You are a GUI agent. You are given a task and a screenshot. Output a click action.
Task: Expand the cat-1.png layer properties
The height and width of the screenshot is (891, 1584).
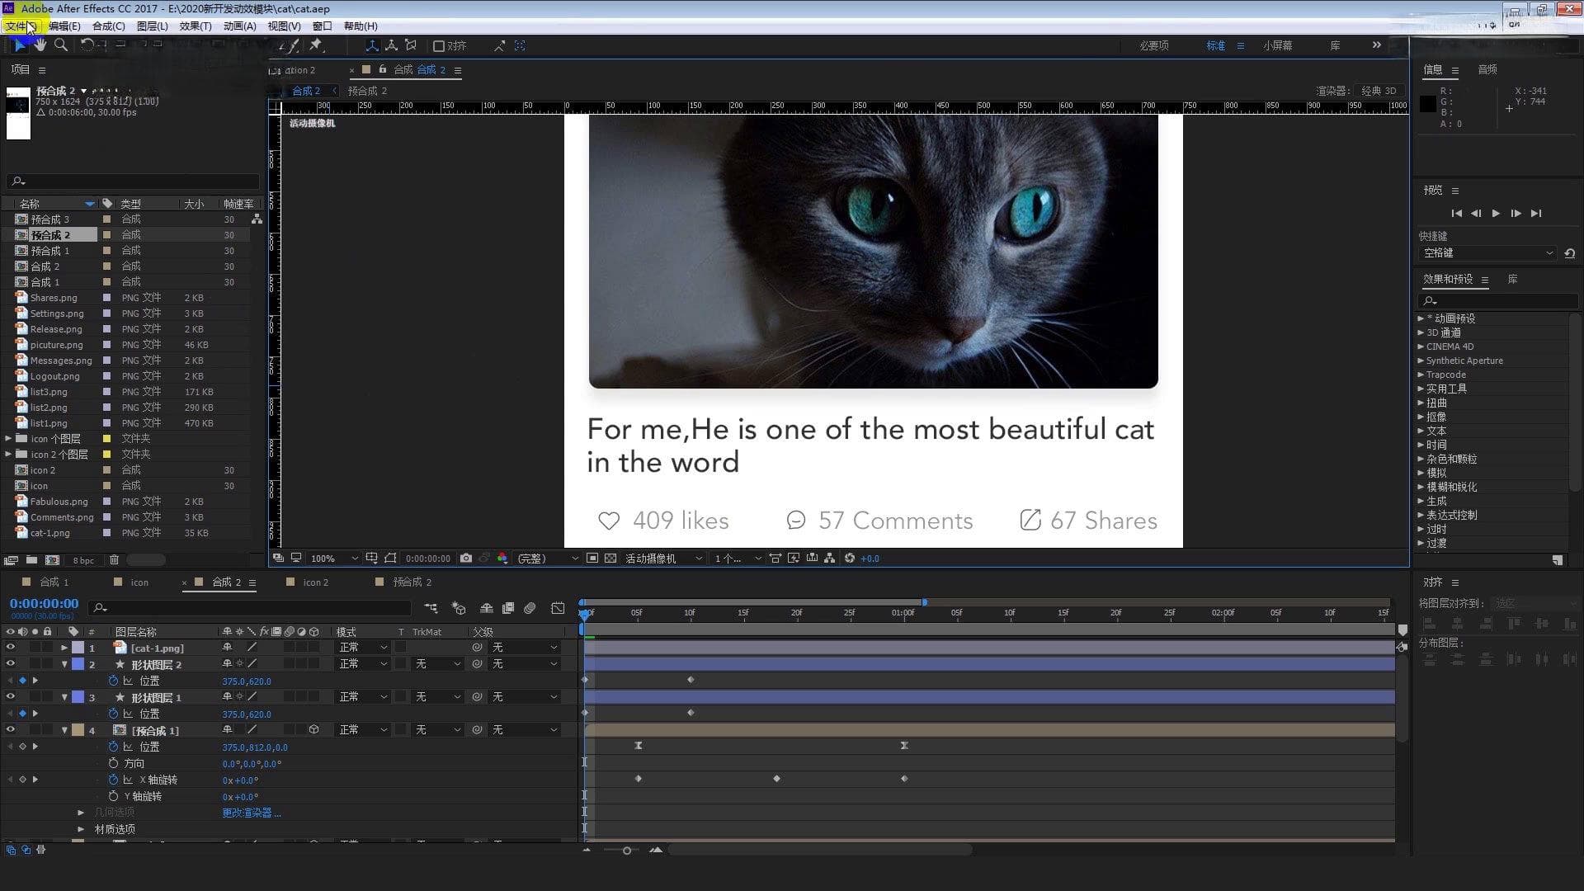click(x=64, y=648)
